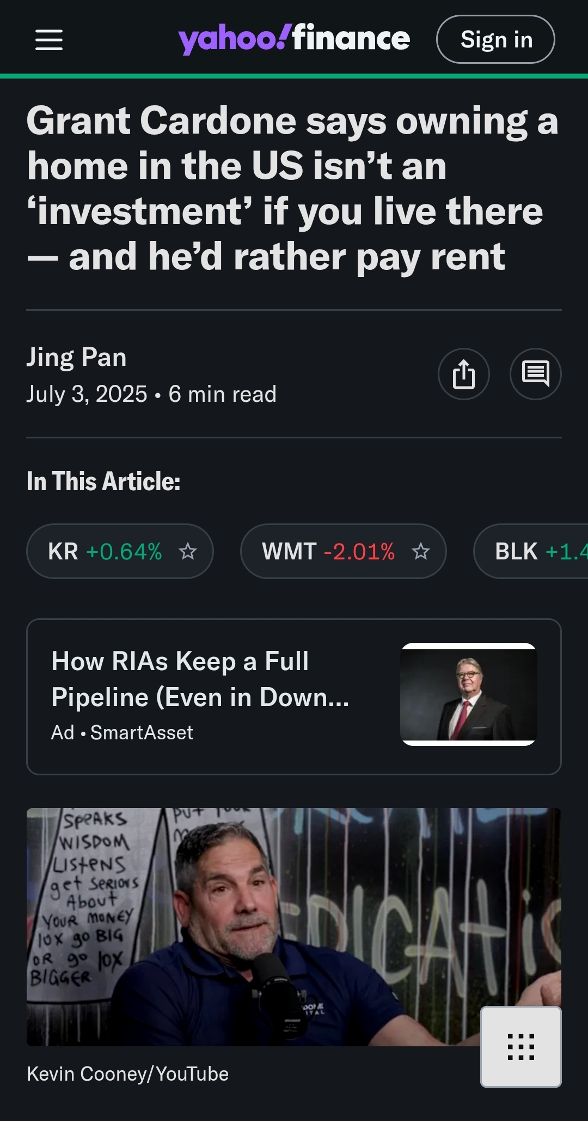View the Grant Cardone article image
Viewport: 588px width, 1121px height.
(294, 927)
